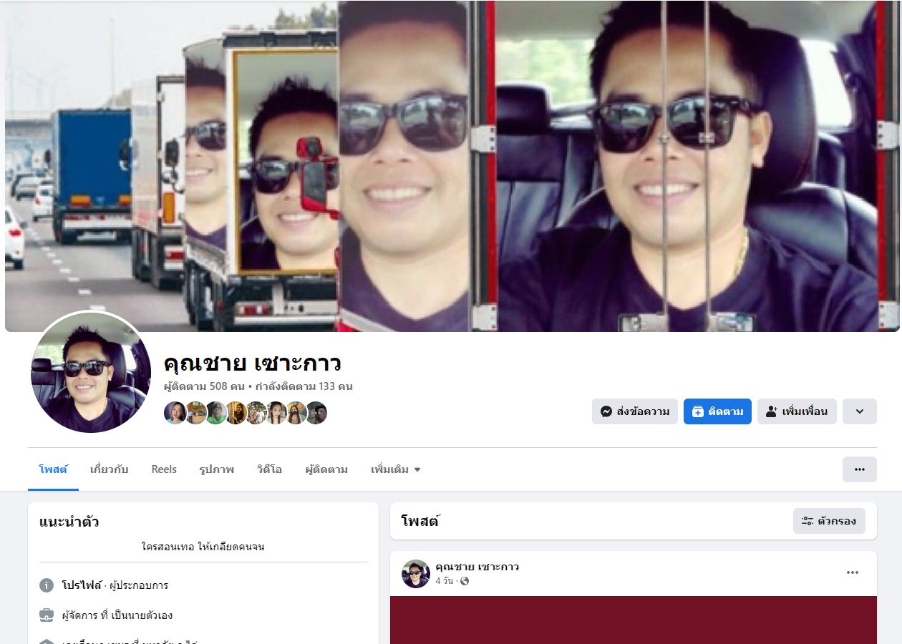
Task: Click the add-person icon on เพิ่มเพื่อน
Action: point(772,411)
